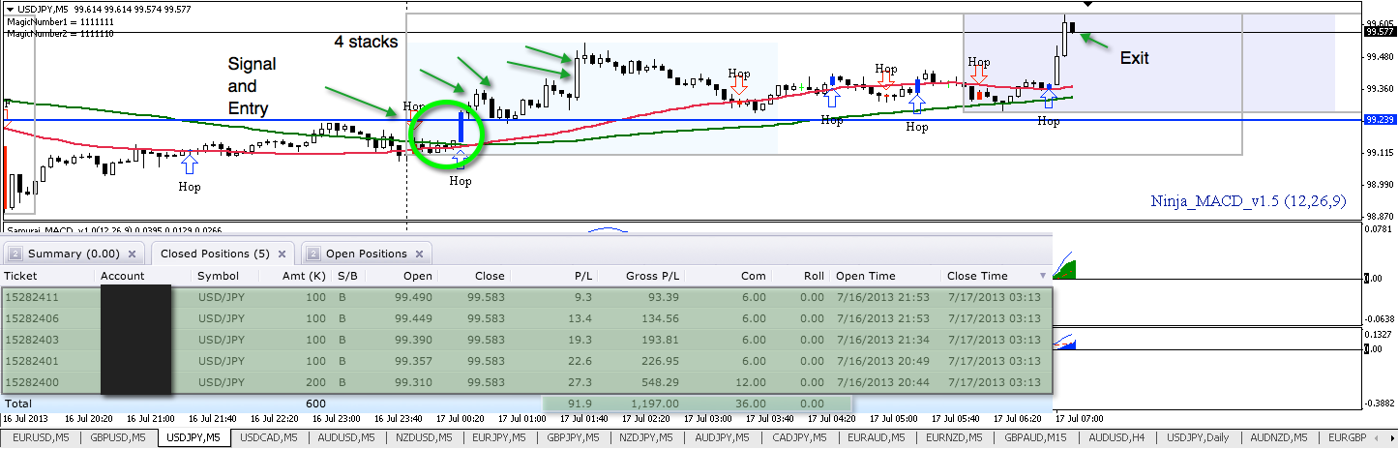This screenshot has width=1398, height=449.
Task: Switch to the Closed Positions (5) tab
Action: point(221,254)
